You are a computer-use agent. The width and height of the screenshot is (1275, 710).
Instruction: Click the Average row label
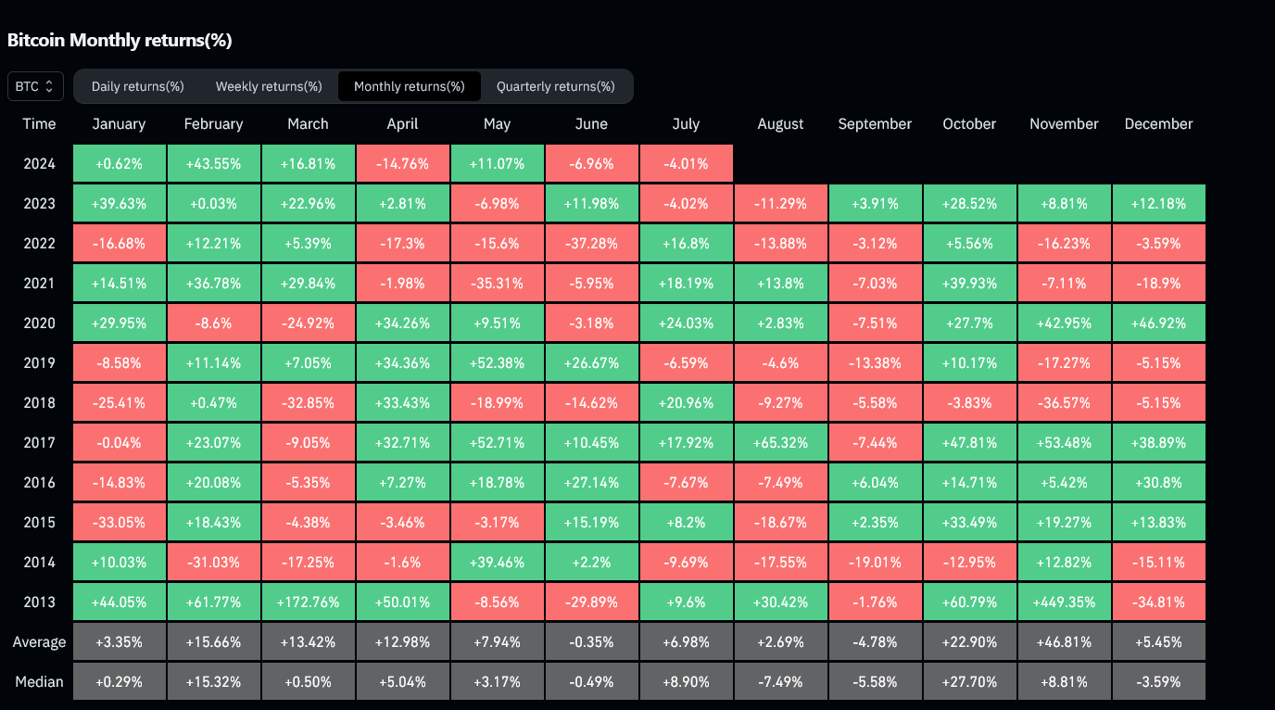pyautogui.click(x=39, y=641)
